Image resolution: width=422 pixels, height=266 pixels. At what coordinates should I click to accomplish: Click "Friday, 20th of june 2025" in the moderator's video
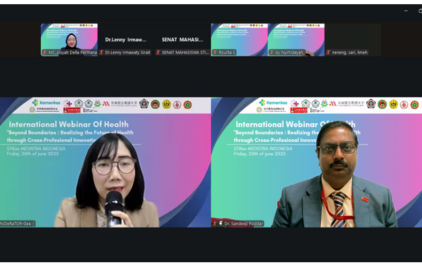click(x=32, y=154)
